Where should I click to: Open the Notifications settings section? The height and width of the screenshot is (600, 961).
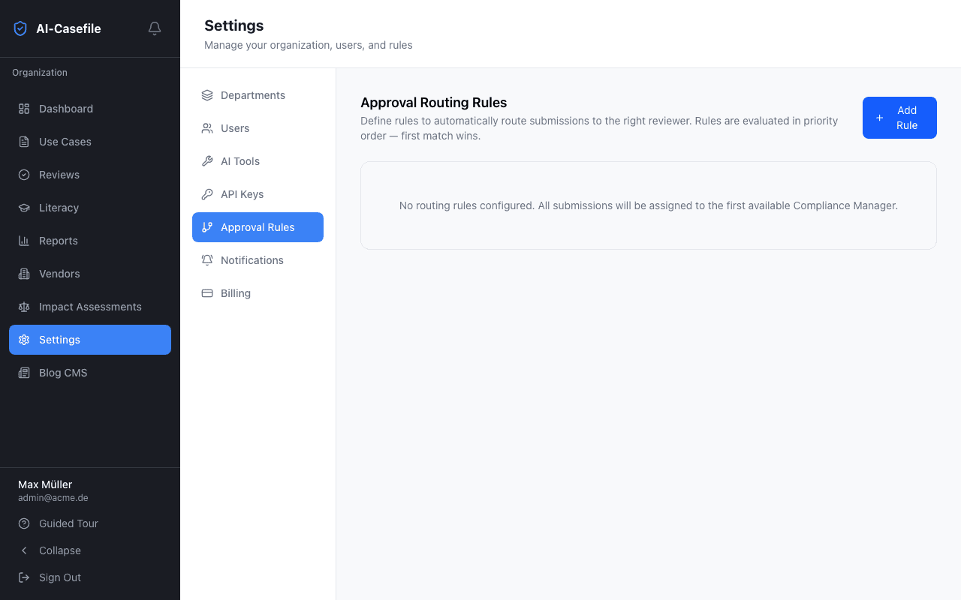(x=252, y=260)
